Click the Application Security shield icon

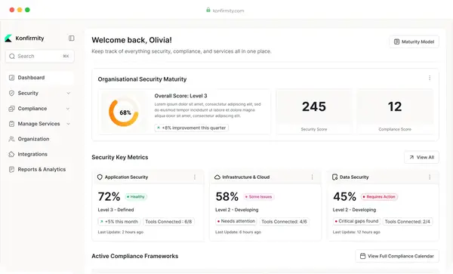[100, 177]
